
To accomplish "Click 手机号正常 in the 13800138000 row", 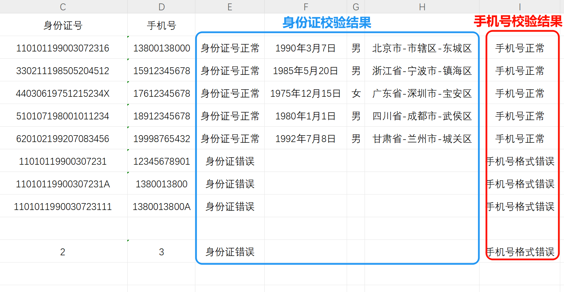I will 520,48.
